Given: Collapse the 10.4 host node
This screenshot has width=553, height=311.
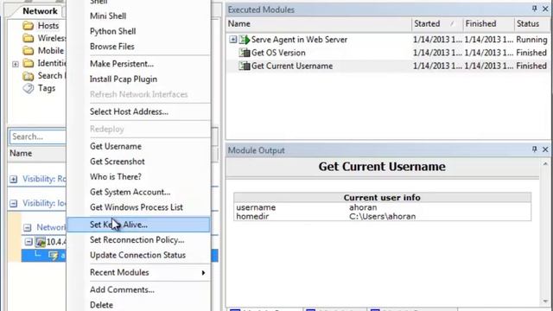Looking at the screenshot, I should (x=29, y=242).
